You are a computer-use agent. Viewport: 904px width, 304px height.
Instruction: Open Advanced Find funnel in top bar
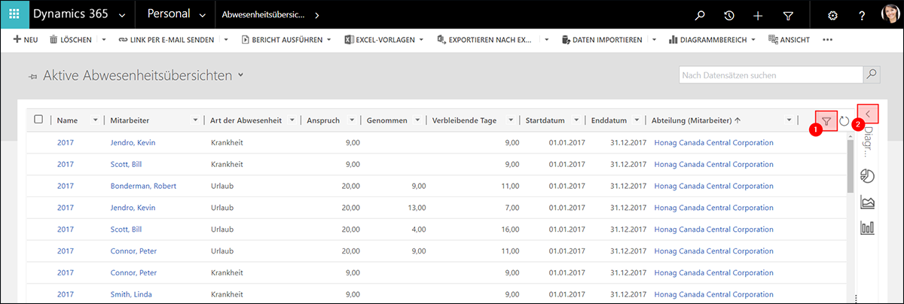coord(788,15)
